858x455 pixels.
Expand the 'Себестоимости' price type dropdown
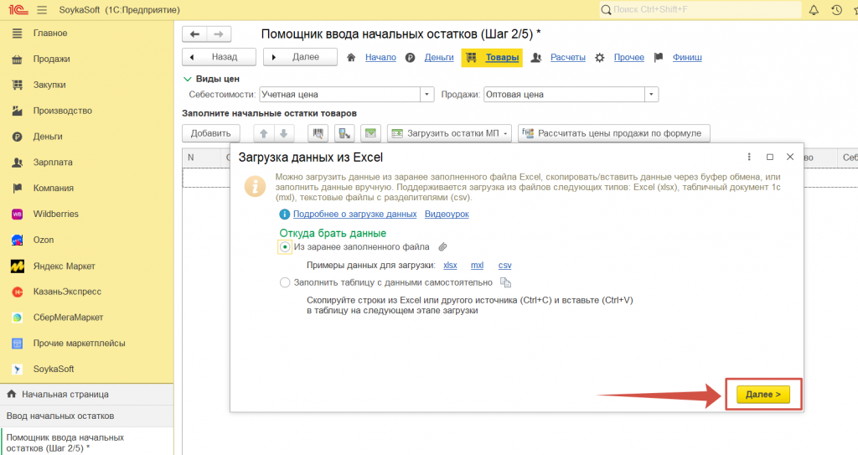[x=427, y=95]
